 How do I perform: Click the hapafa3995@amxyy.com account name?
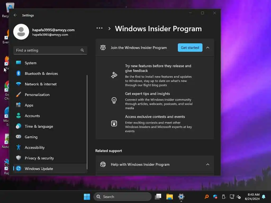click(53, 30)
